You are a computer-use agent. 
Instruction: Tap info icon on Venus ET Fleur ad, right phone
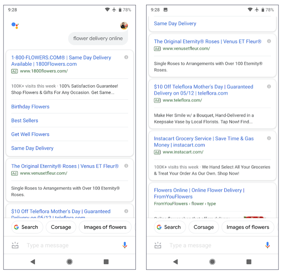point(269,41)
